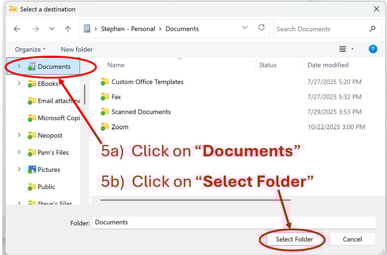
Task: Select the Custom Office Templates folder
Action: click(x=147, y=82)
